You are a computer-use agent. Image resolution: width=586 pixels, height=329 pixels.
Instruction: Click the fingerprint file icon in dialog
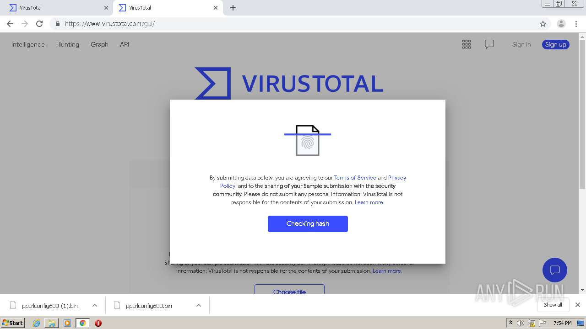point(308,140)
